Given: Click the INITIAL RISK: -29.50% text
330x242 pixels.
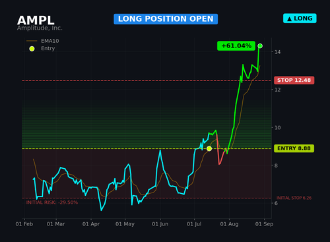Looking at the screenshot, I should click(52, 202).
